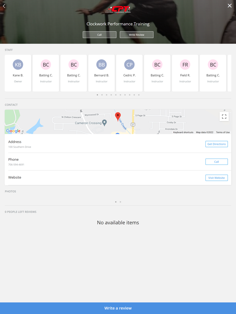
Task: Click Cameron Crossing map marker
Action: [104, 122]
